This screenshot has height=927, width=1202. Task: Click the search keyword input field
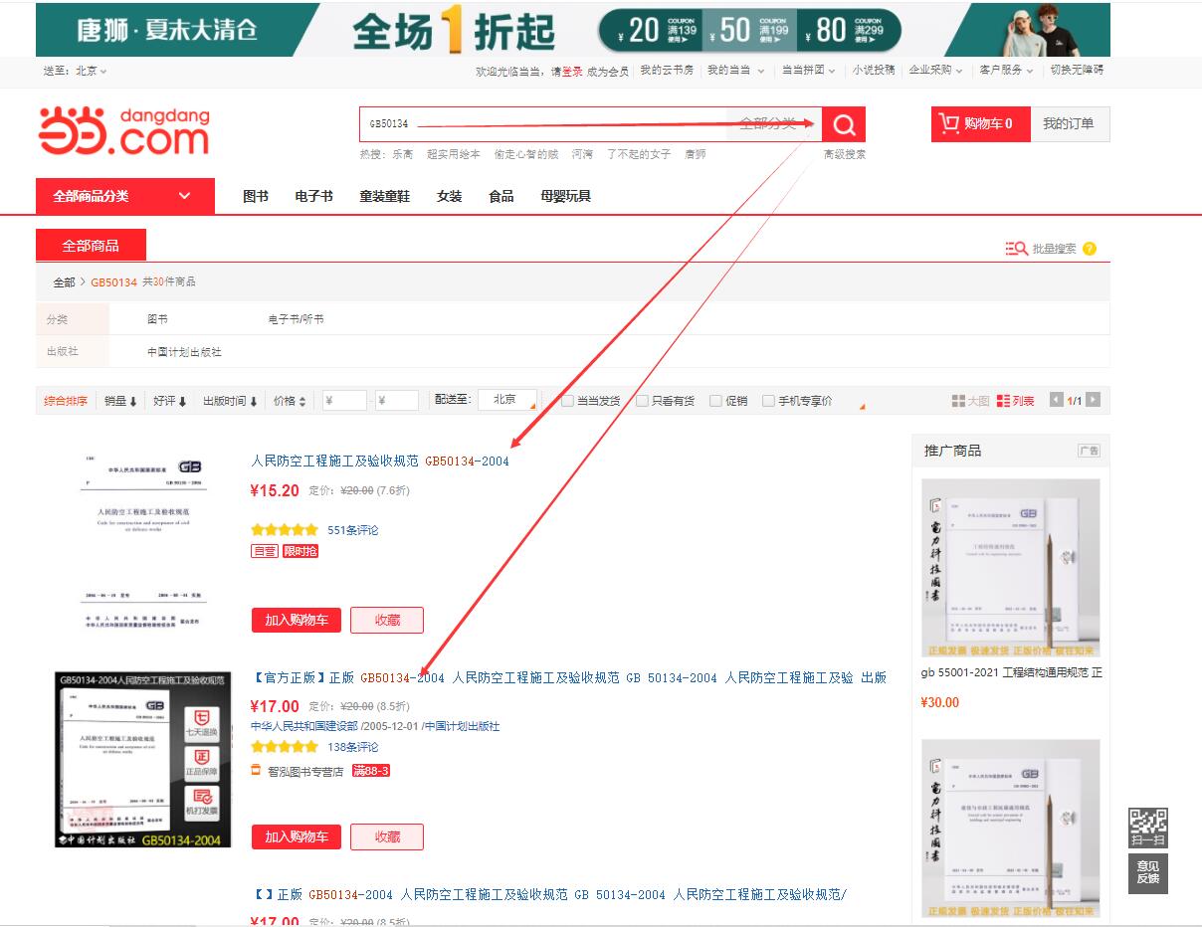pos(545,124)
